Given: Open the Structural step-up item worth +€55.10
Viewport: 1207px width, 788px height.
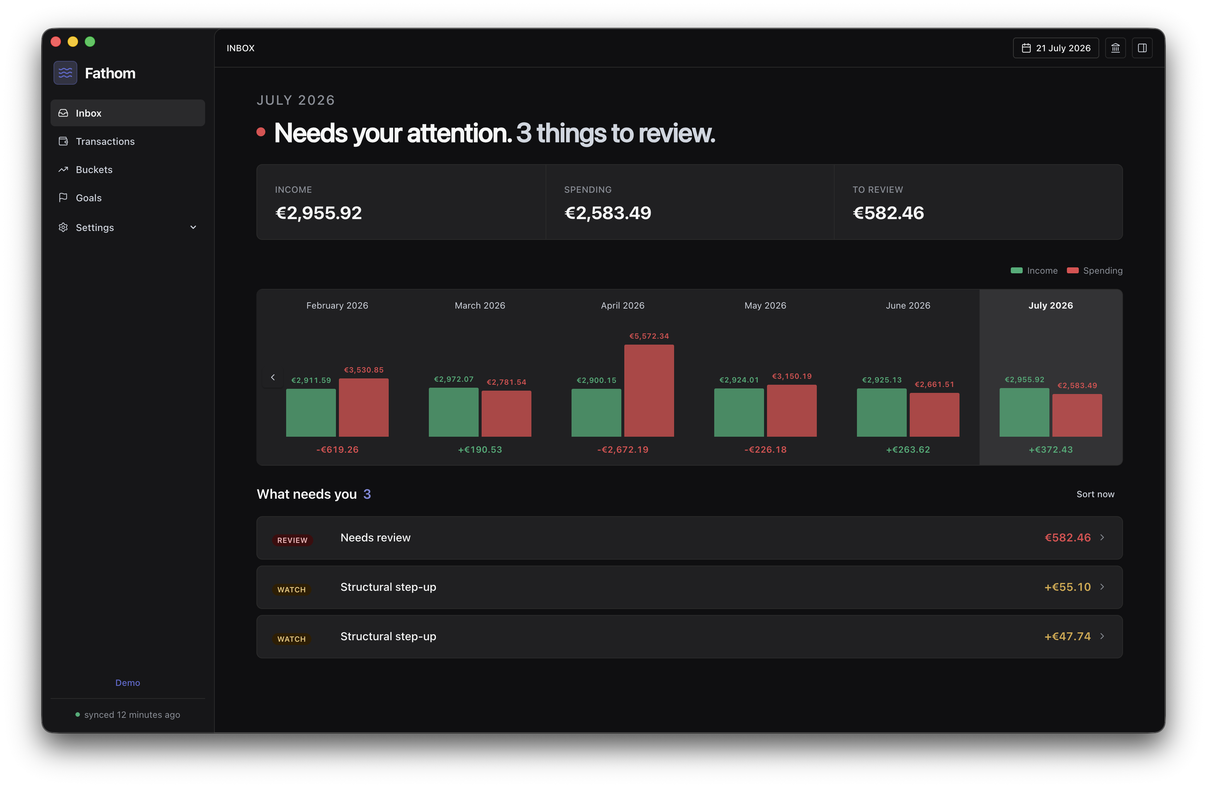Looking at the screenshot, I should 689,587.
